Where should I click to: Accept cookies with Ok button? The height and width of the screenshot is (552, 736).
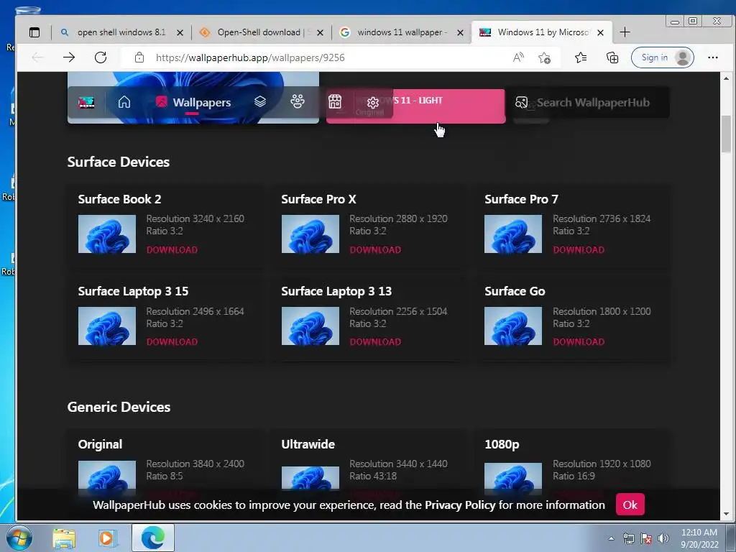(630, 505)
